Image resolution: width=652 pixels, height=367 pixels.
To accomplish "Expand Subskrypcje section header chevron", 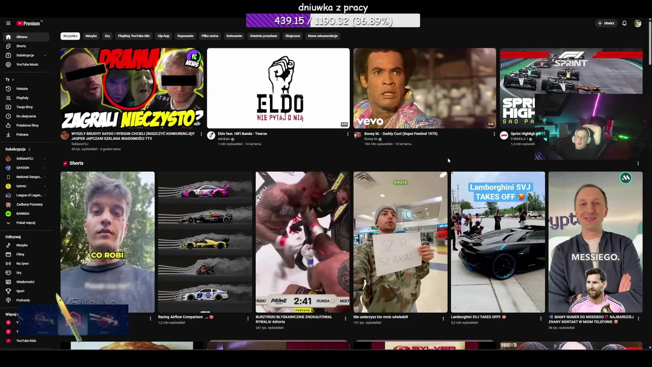I will pyautogui.click(x=29, y=149).
